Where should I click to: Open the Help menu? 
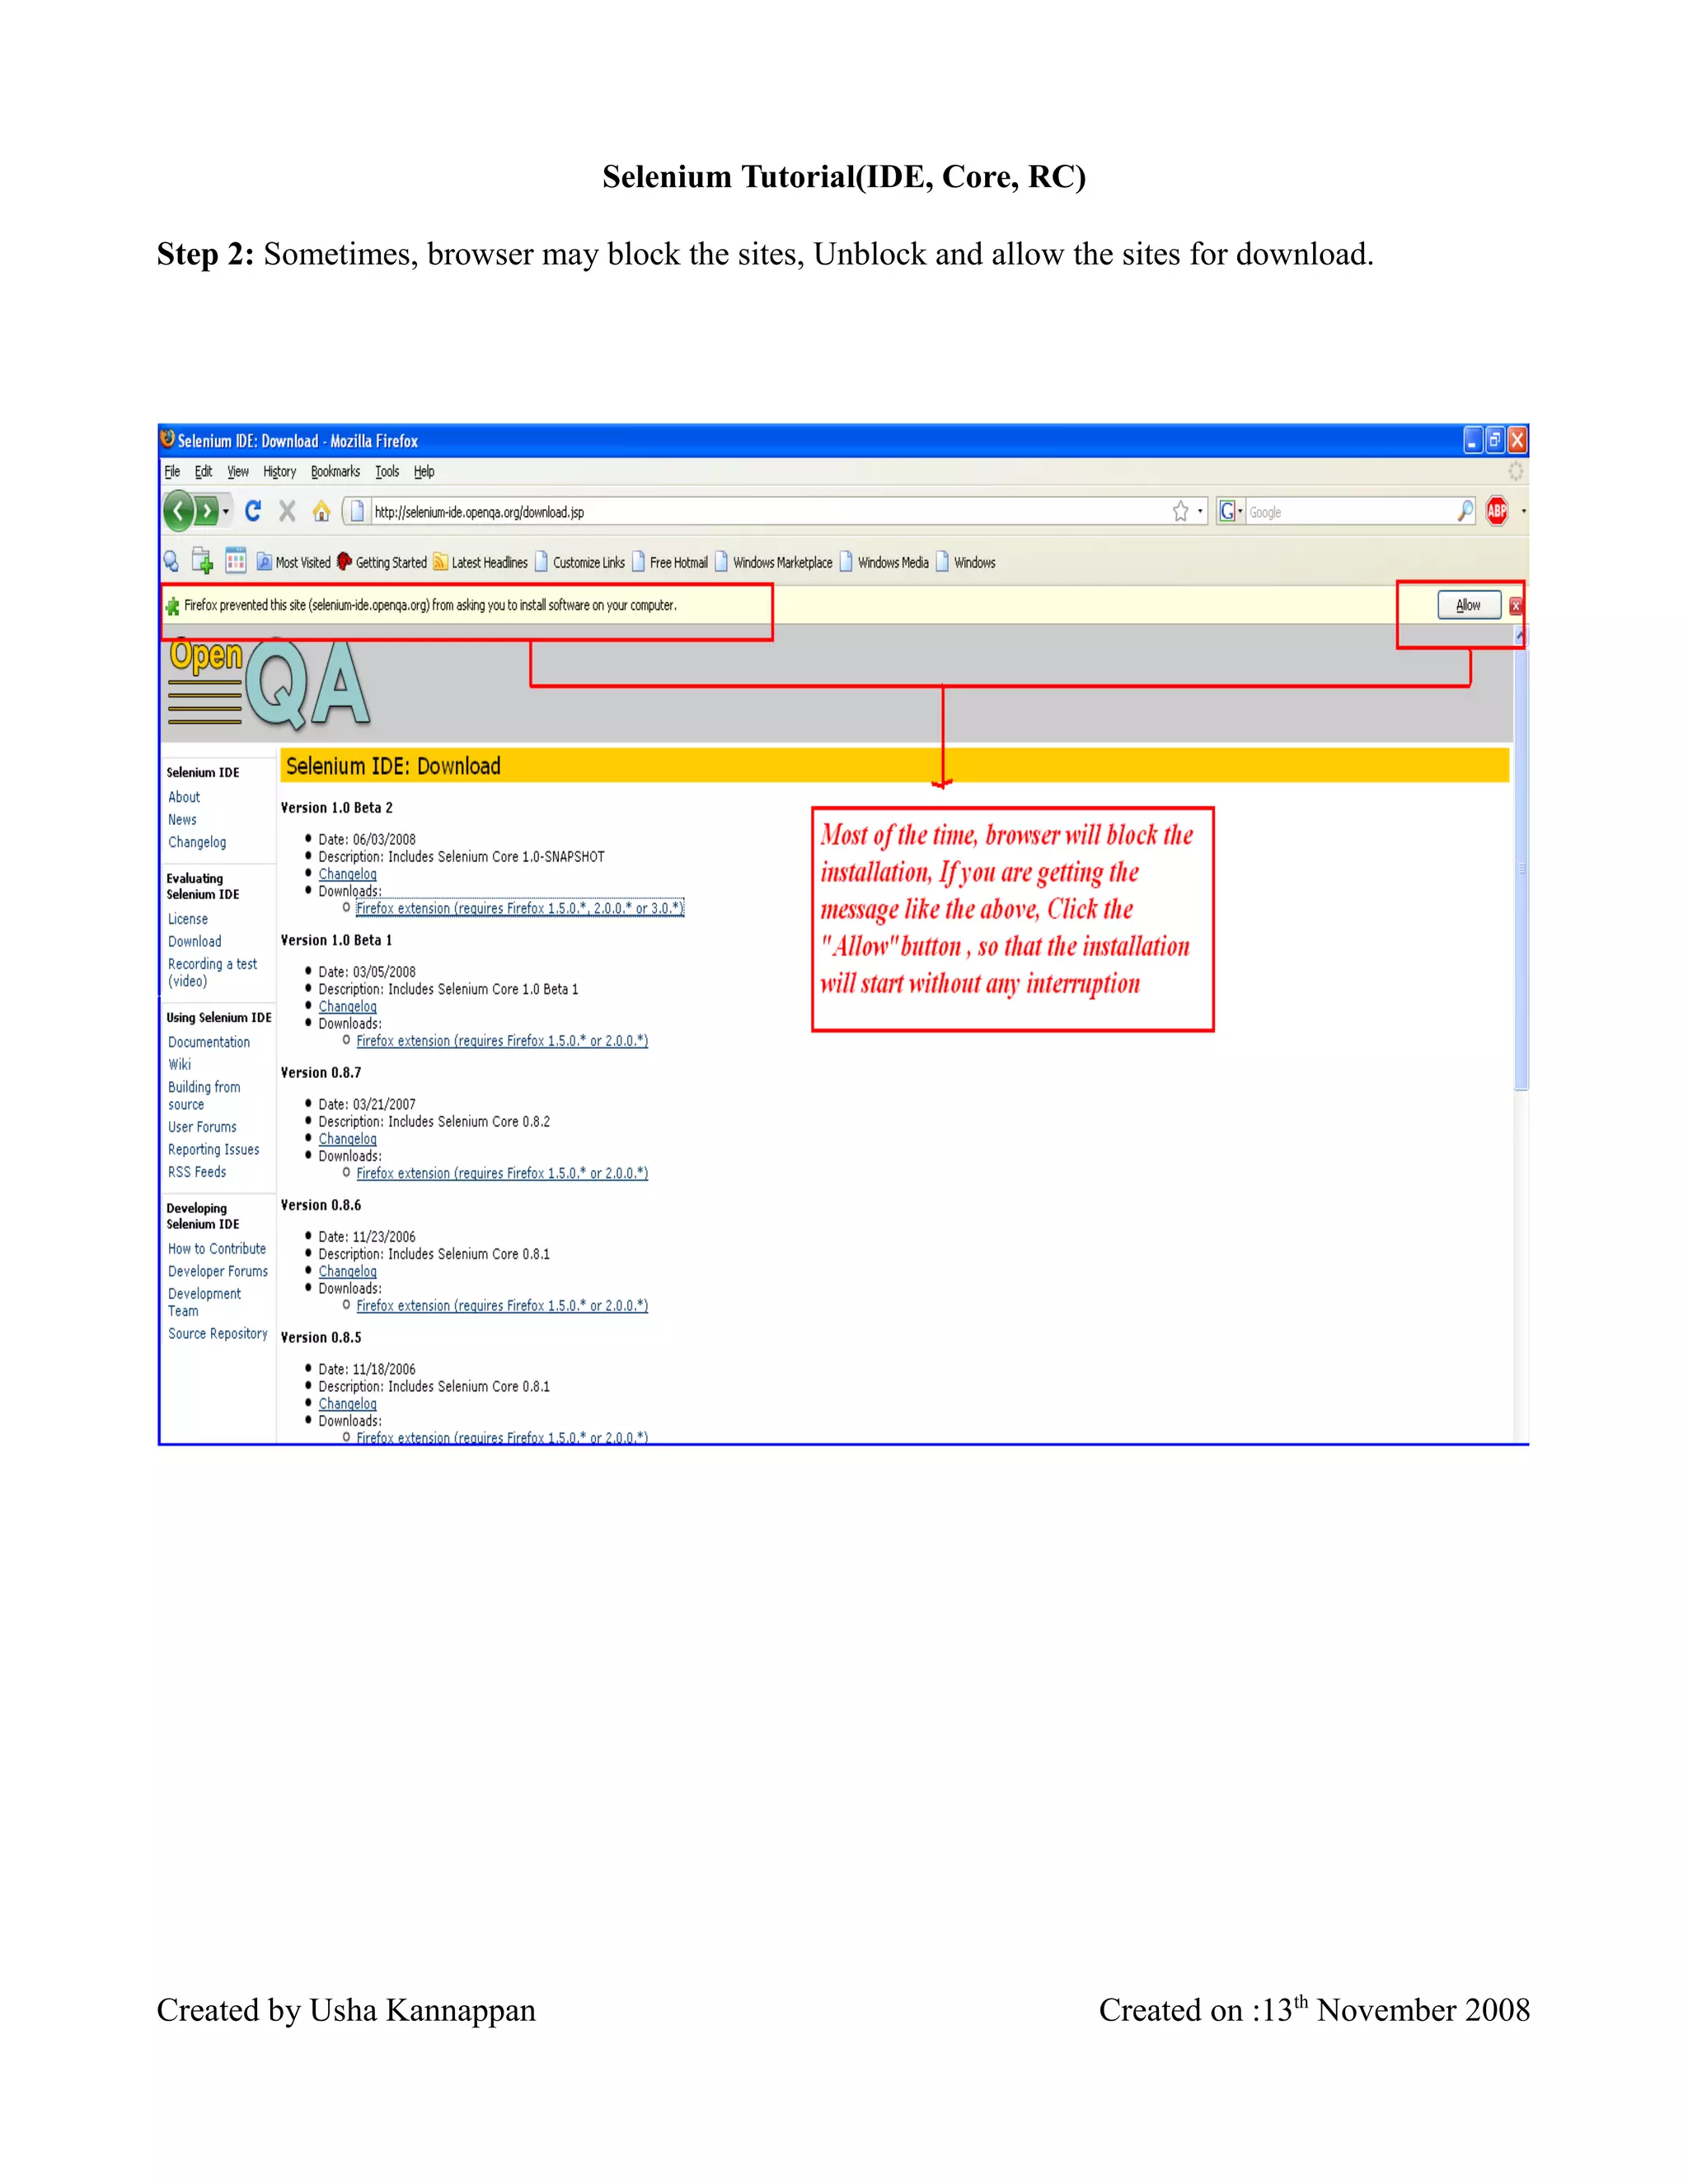(424, 471)
